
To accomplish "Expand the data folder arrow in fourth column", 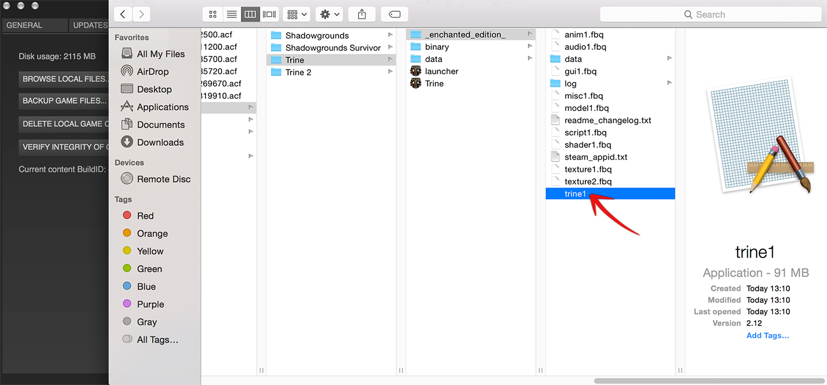I will pyautogui.click(x=669, y=59).
